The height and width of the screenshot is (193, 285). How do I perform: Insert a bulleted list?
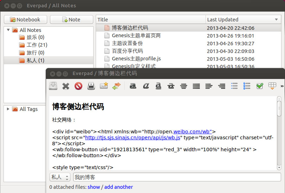[234, 86]
